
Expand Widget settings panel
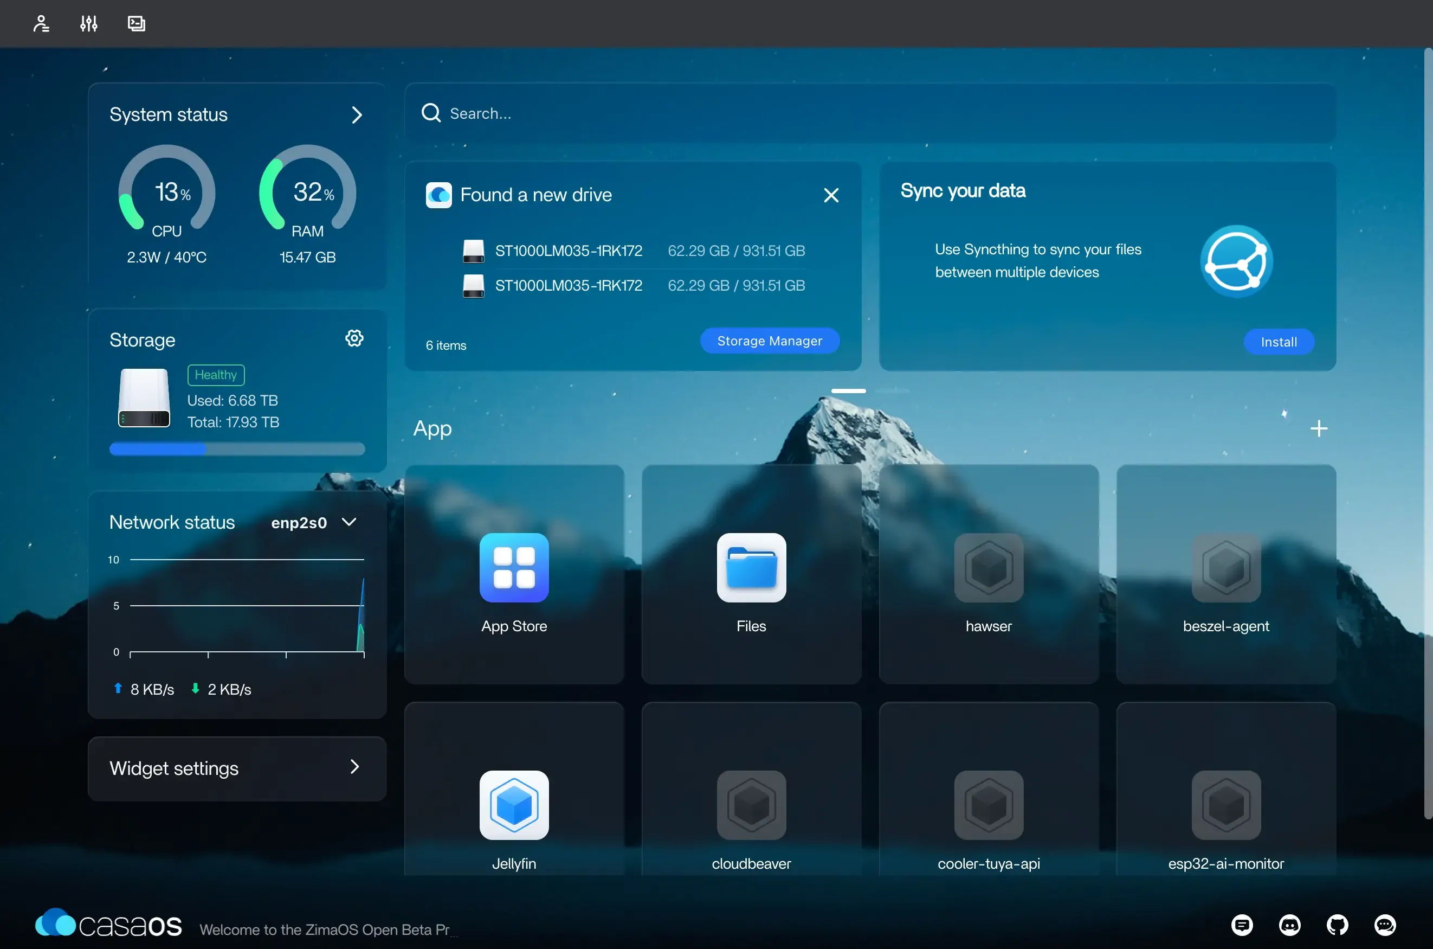click(237, 768)
